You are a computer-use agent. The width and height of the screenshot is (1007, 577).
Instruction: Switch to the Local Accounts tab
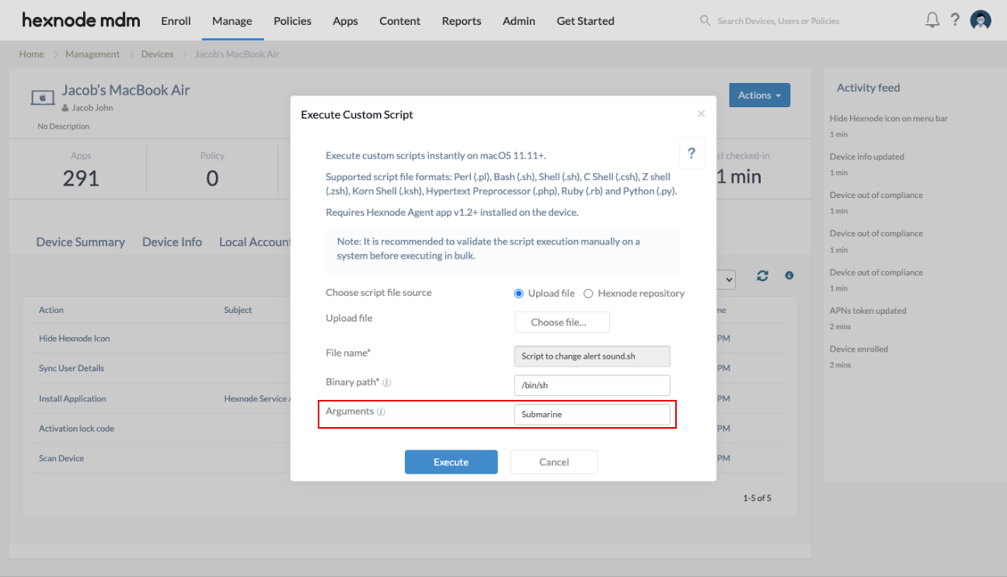pos(255,242)
